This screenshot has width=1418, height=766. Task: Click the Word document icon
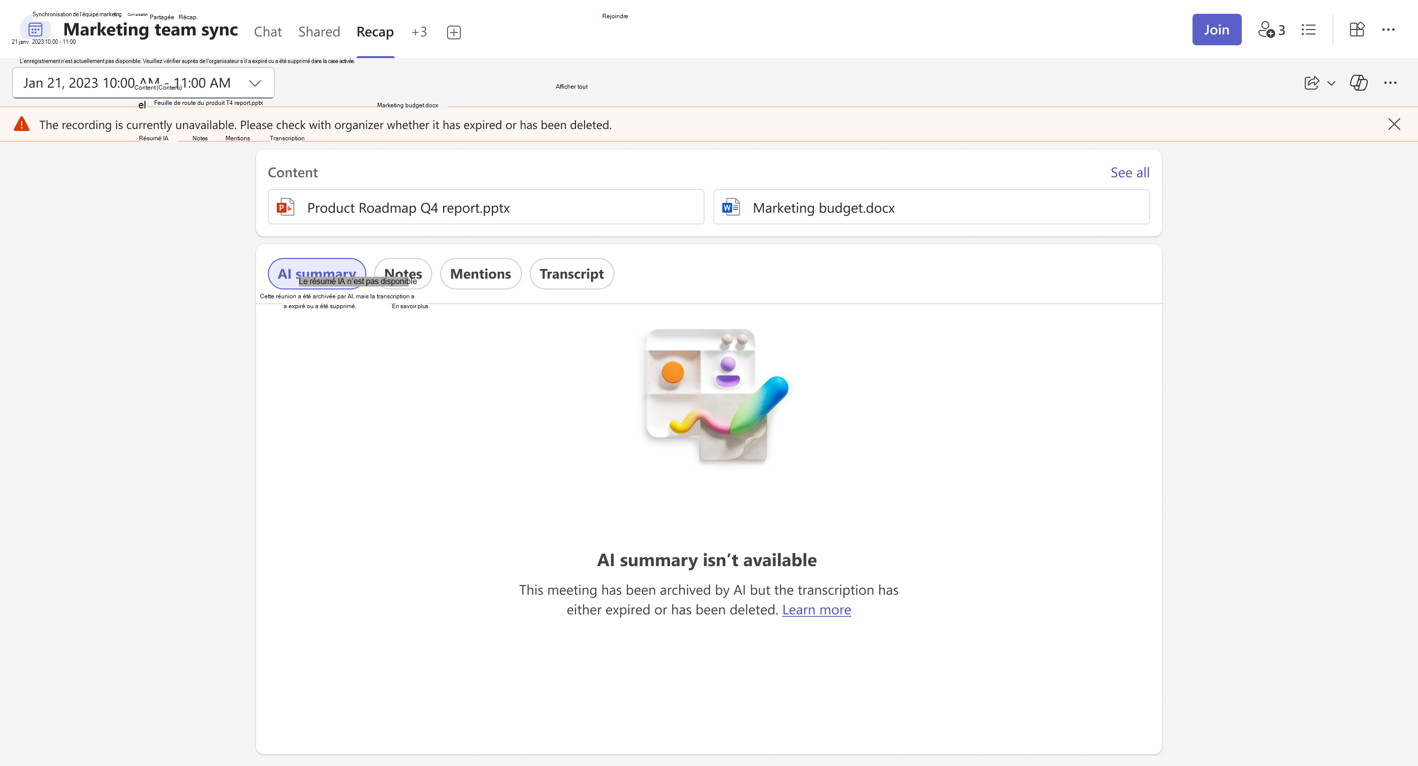click(x=731, y=207)
